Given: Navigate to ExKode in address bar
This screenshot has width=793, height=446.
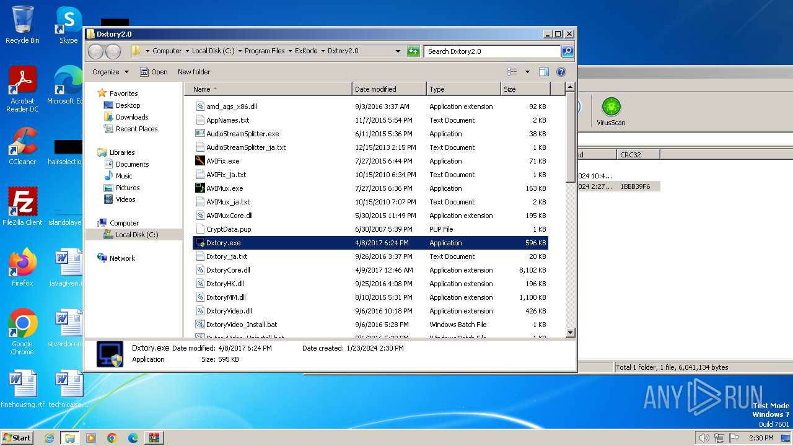Looking at the screenshot, I should click(306, 51).
